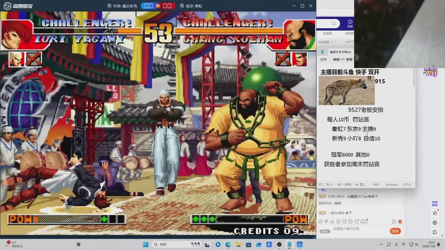This screenshot has height=250, width=445.
Task: Click the taskbar search box
Action: point(176,244)
